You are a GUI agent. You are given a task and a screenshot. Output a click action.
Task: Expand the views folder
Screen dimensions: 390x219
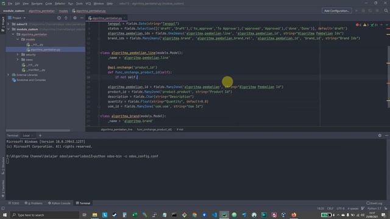tap(18, 60)
